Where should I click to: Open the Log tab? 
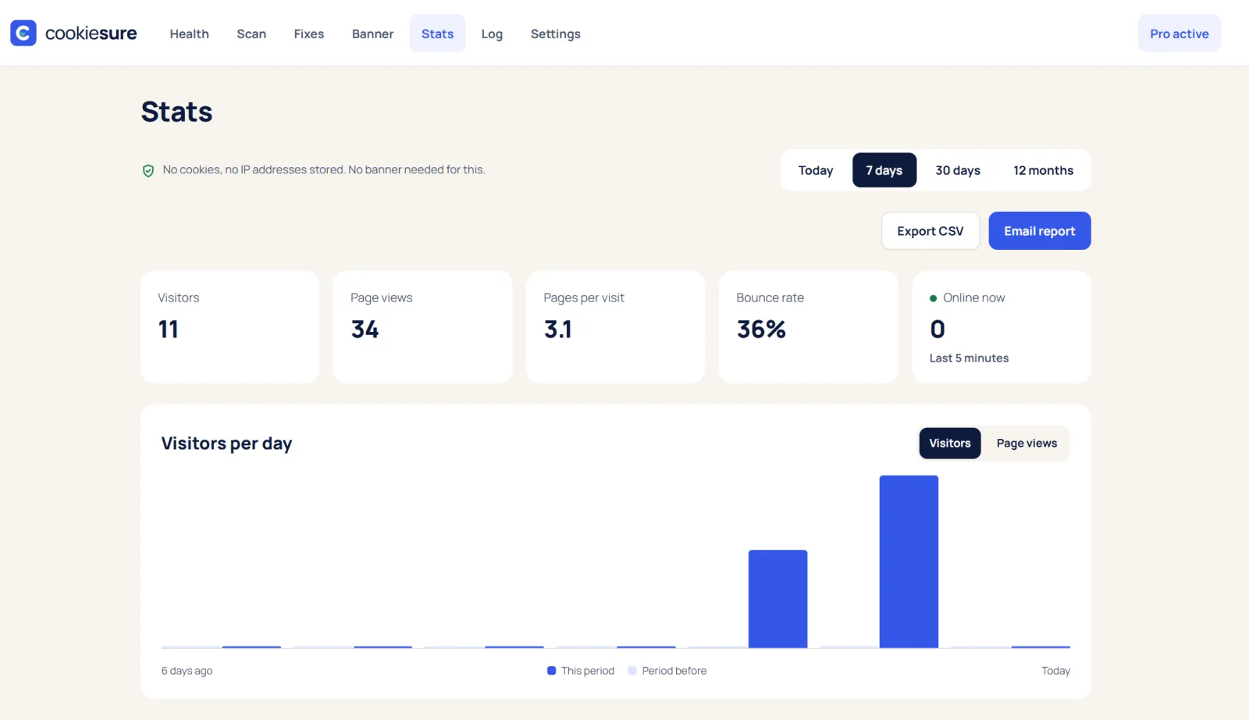pyautogui.click(x=492, y=34)
